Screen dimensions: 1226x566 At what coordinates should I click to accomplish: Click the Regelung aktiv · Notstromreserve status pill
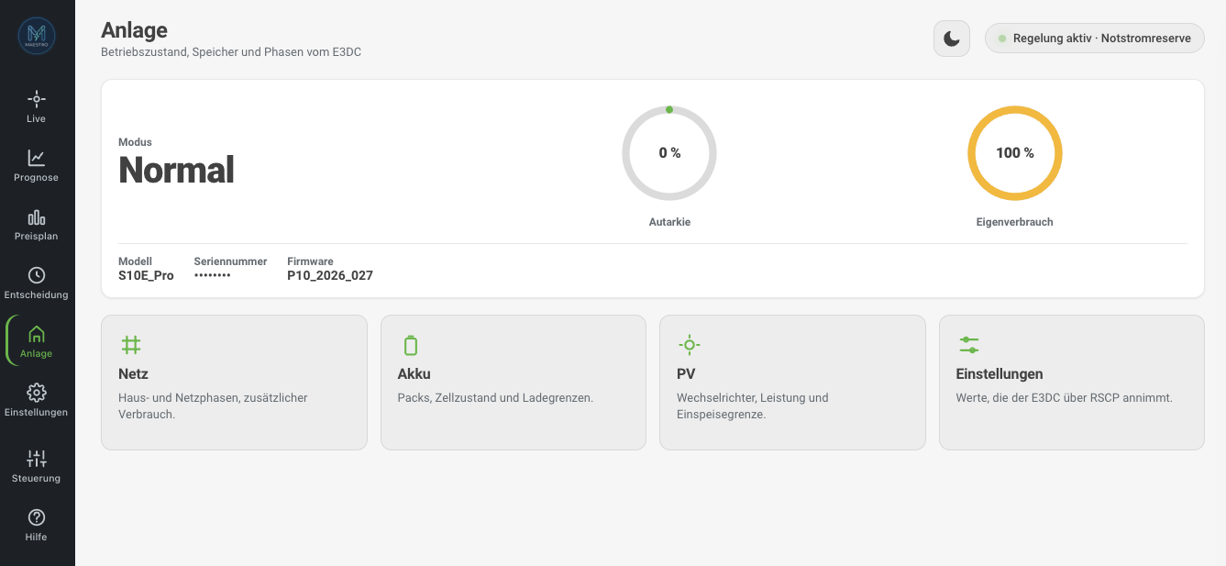pos(1095,39)
